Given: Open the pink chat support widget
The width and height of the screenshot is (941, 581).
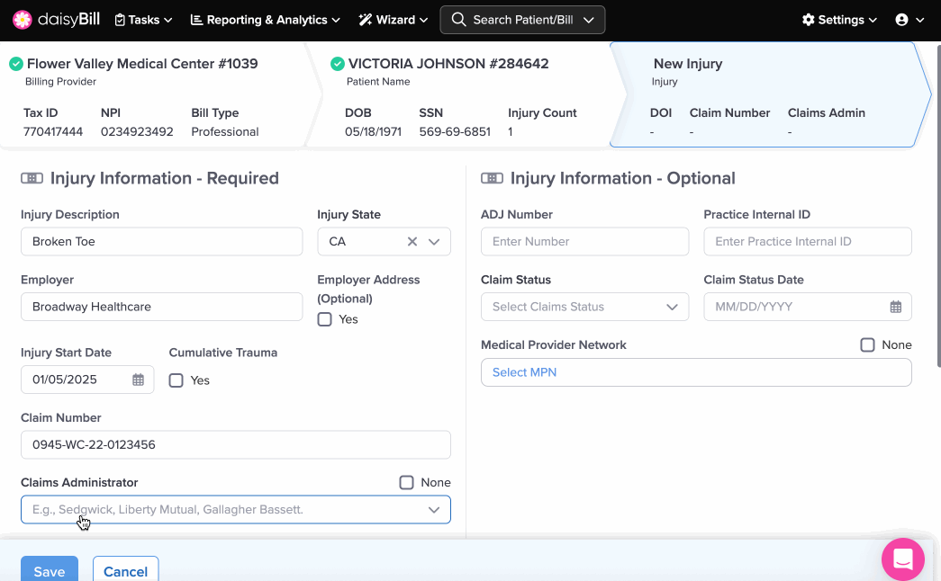Looking at the screenshot, I should (903, 559).
